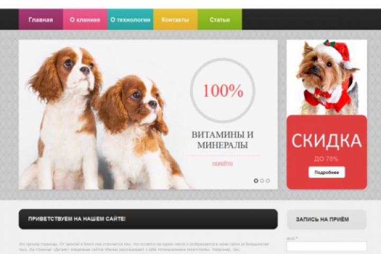Click the Запись на приём header
The image size is (381, 254).
coord(326,219)
